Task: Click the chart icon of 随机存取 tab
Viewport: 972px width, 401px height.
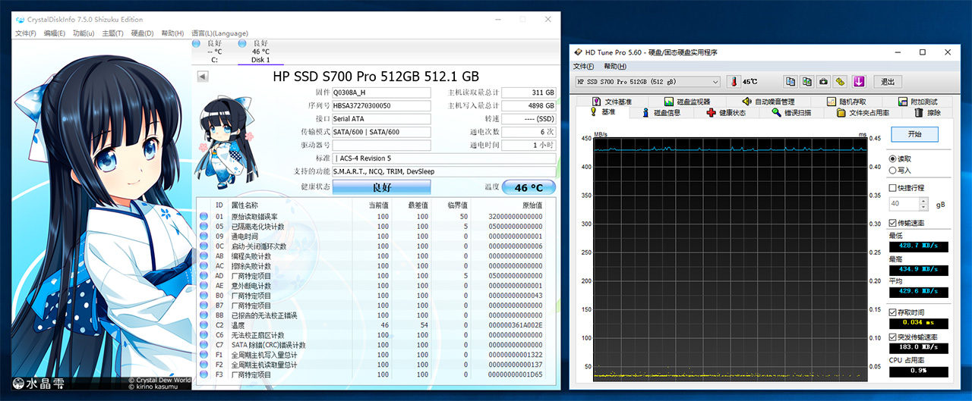Action: (832, 102)
